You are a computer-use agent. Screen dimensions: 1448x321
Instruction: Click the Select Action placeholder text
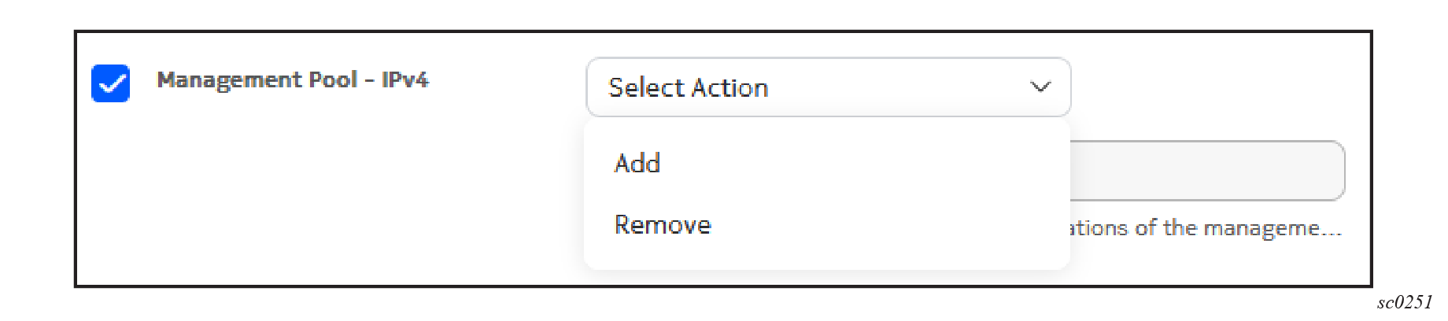[689, 88]
